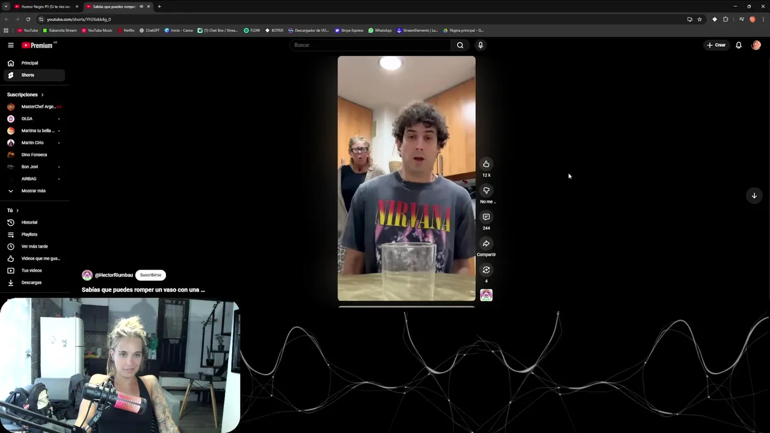Expand Mostrar más subscriptions

[34, 191]
